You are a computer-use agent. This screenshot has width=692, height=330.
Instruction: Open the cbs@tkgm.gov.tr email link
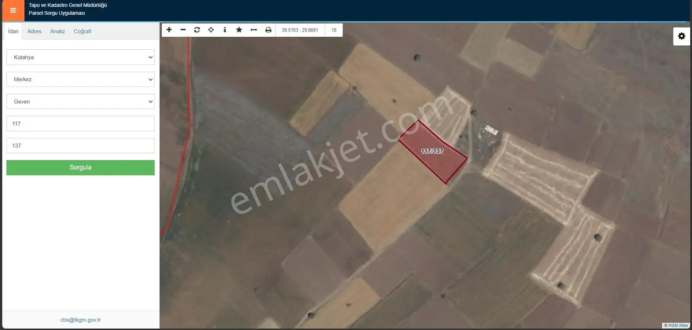coord(80,320)
